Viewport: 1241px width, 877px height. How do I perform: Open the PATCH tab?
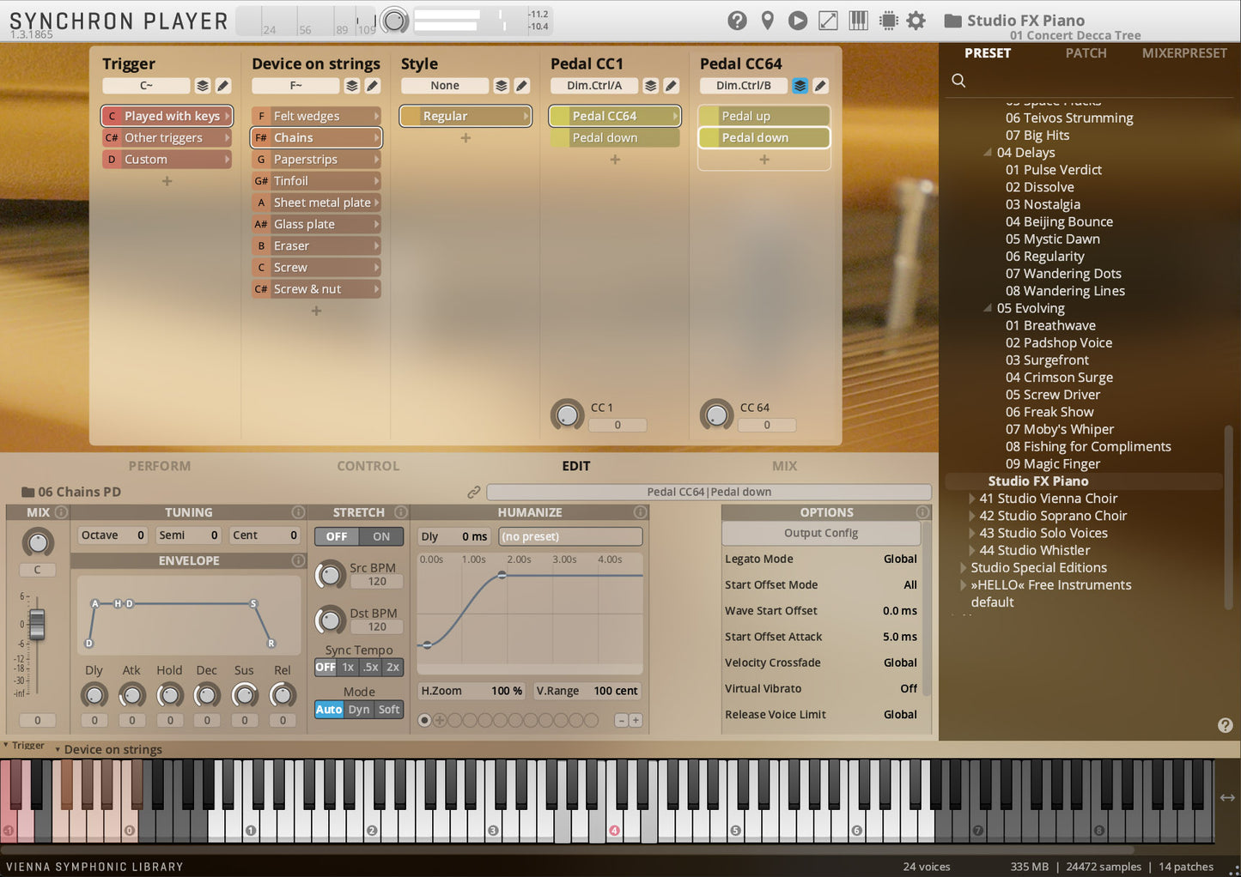[1086, 52]
